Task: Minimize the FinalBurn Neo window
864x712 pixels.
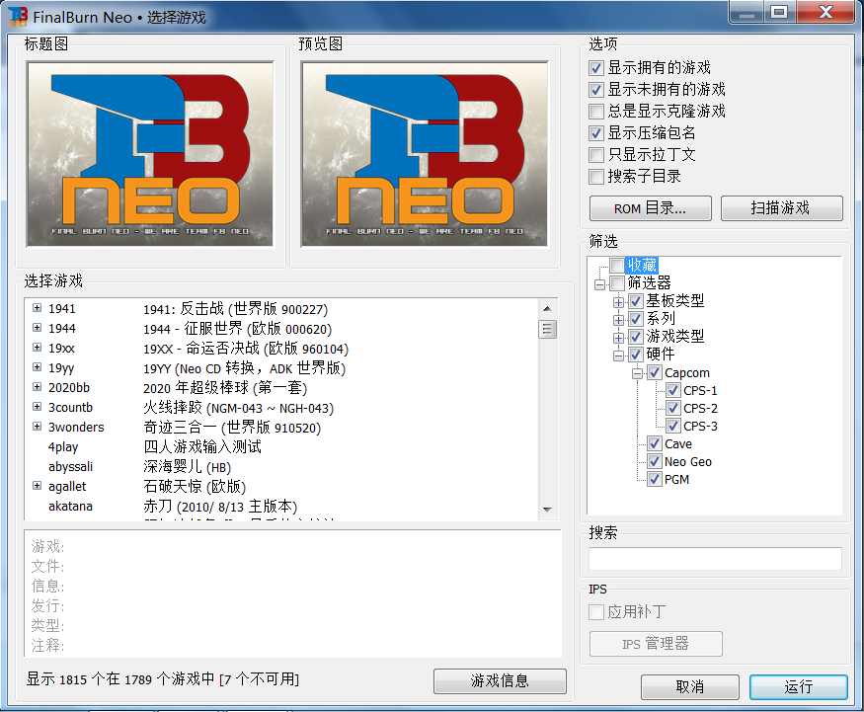Action: (x=747, y=12)
